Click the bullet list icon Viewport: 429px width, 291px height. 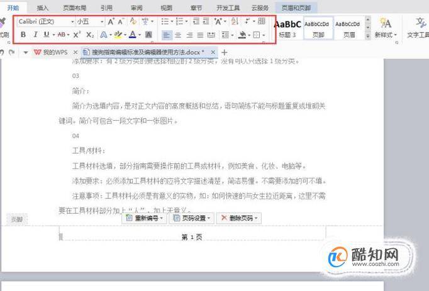pyautogui.click(x=165, y=21)
